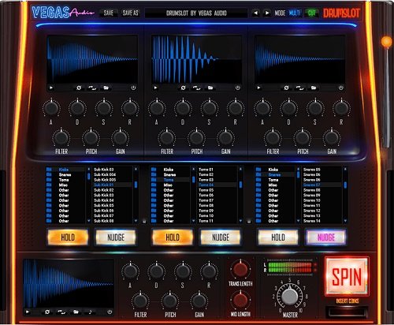The width and height of the screenshot is (394, 325).
Task: Toggle HOLD for the second slot
Action: (x=173, y=237)
